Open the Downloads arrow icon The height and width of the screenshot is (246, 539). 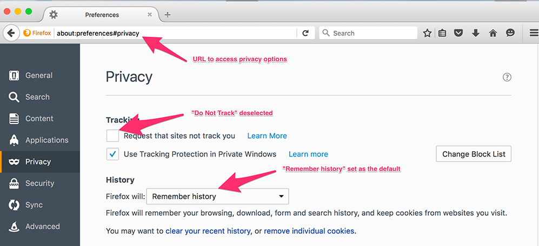coord(476,33)
